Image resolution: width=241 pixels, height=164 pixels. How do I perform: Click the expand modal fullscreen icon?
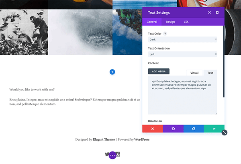pos(209,12)
